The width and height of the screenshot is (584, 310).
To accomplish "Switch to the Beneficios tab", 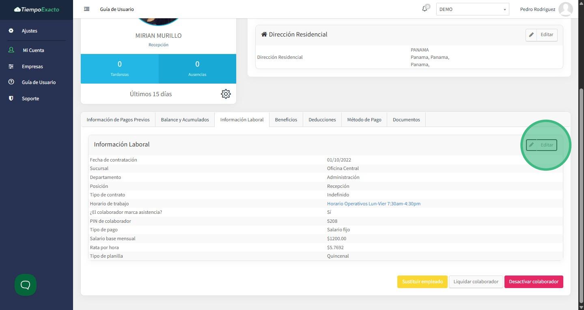I will [286, 120].
